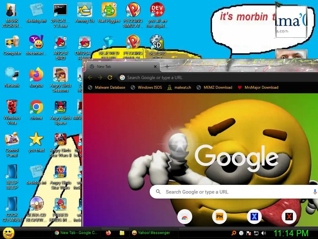Open Angry Birds Star Wars II icon
Image resolution: width=318 pixels, height=239 pixels.
tap(60, 144)
